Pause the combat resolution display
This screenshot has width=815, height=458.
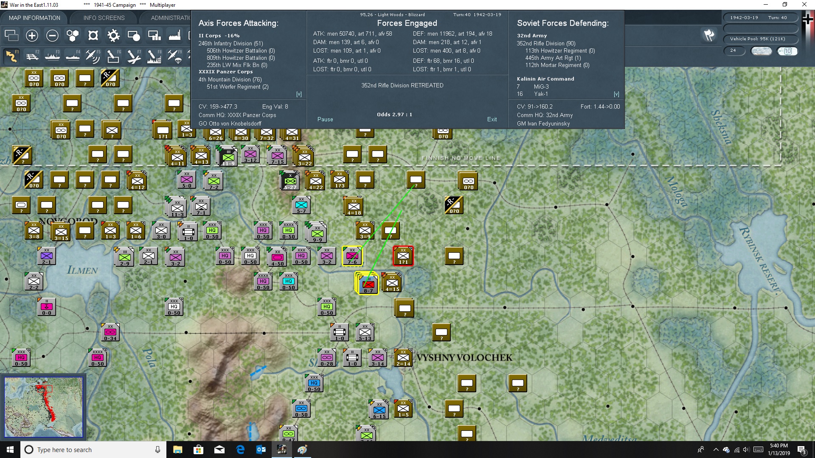(325, 120)
